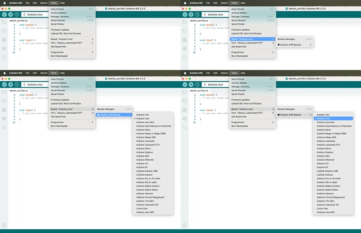The height and width of the screenshot is (233, 361).
Task: Choose Manage Libraries…, window with highlighted Arduino Uno
Action: pos(252,87)
